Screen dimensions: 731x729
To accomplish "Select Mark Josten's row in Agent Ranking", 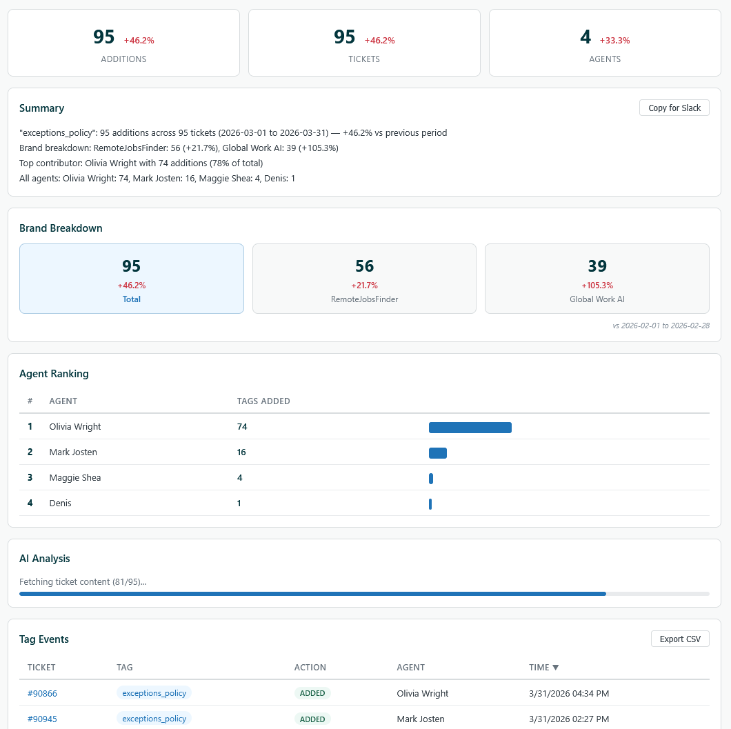I will [276, 452].
